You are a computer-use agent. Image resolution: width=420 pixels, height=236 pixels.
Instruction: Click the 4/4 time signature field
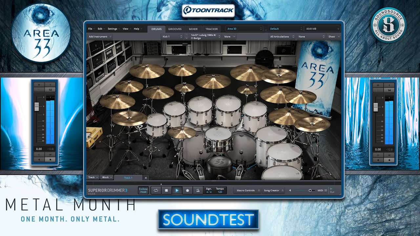pos(209,190)
